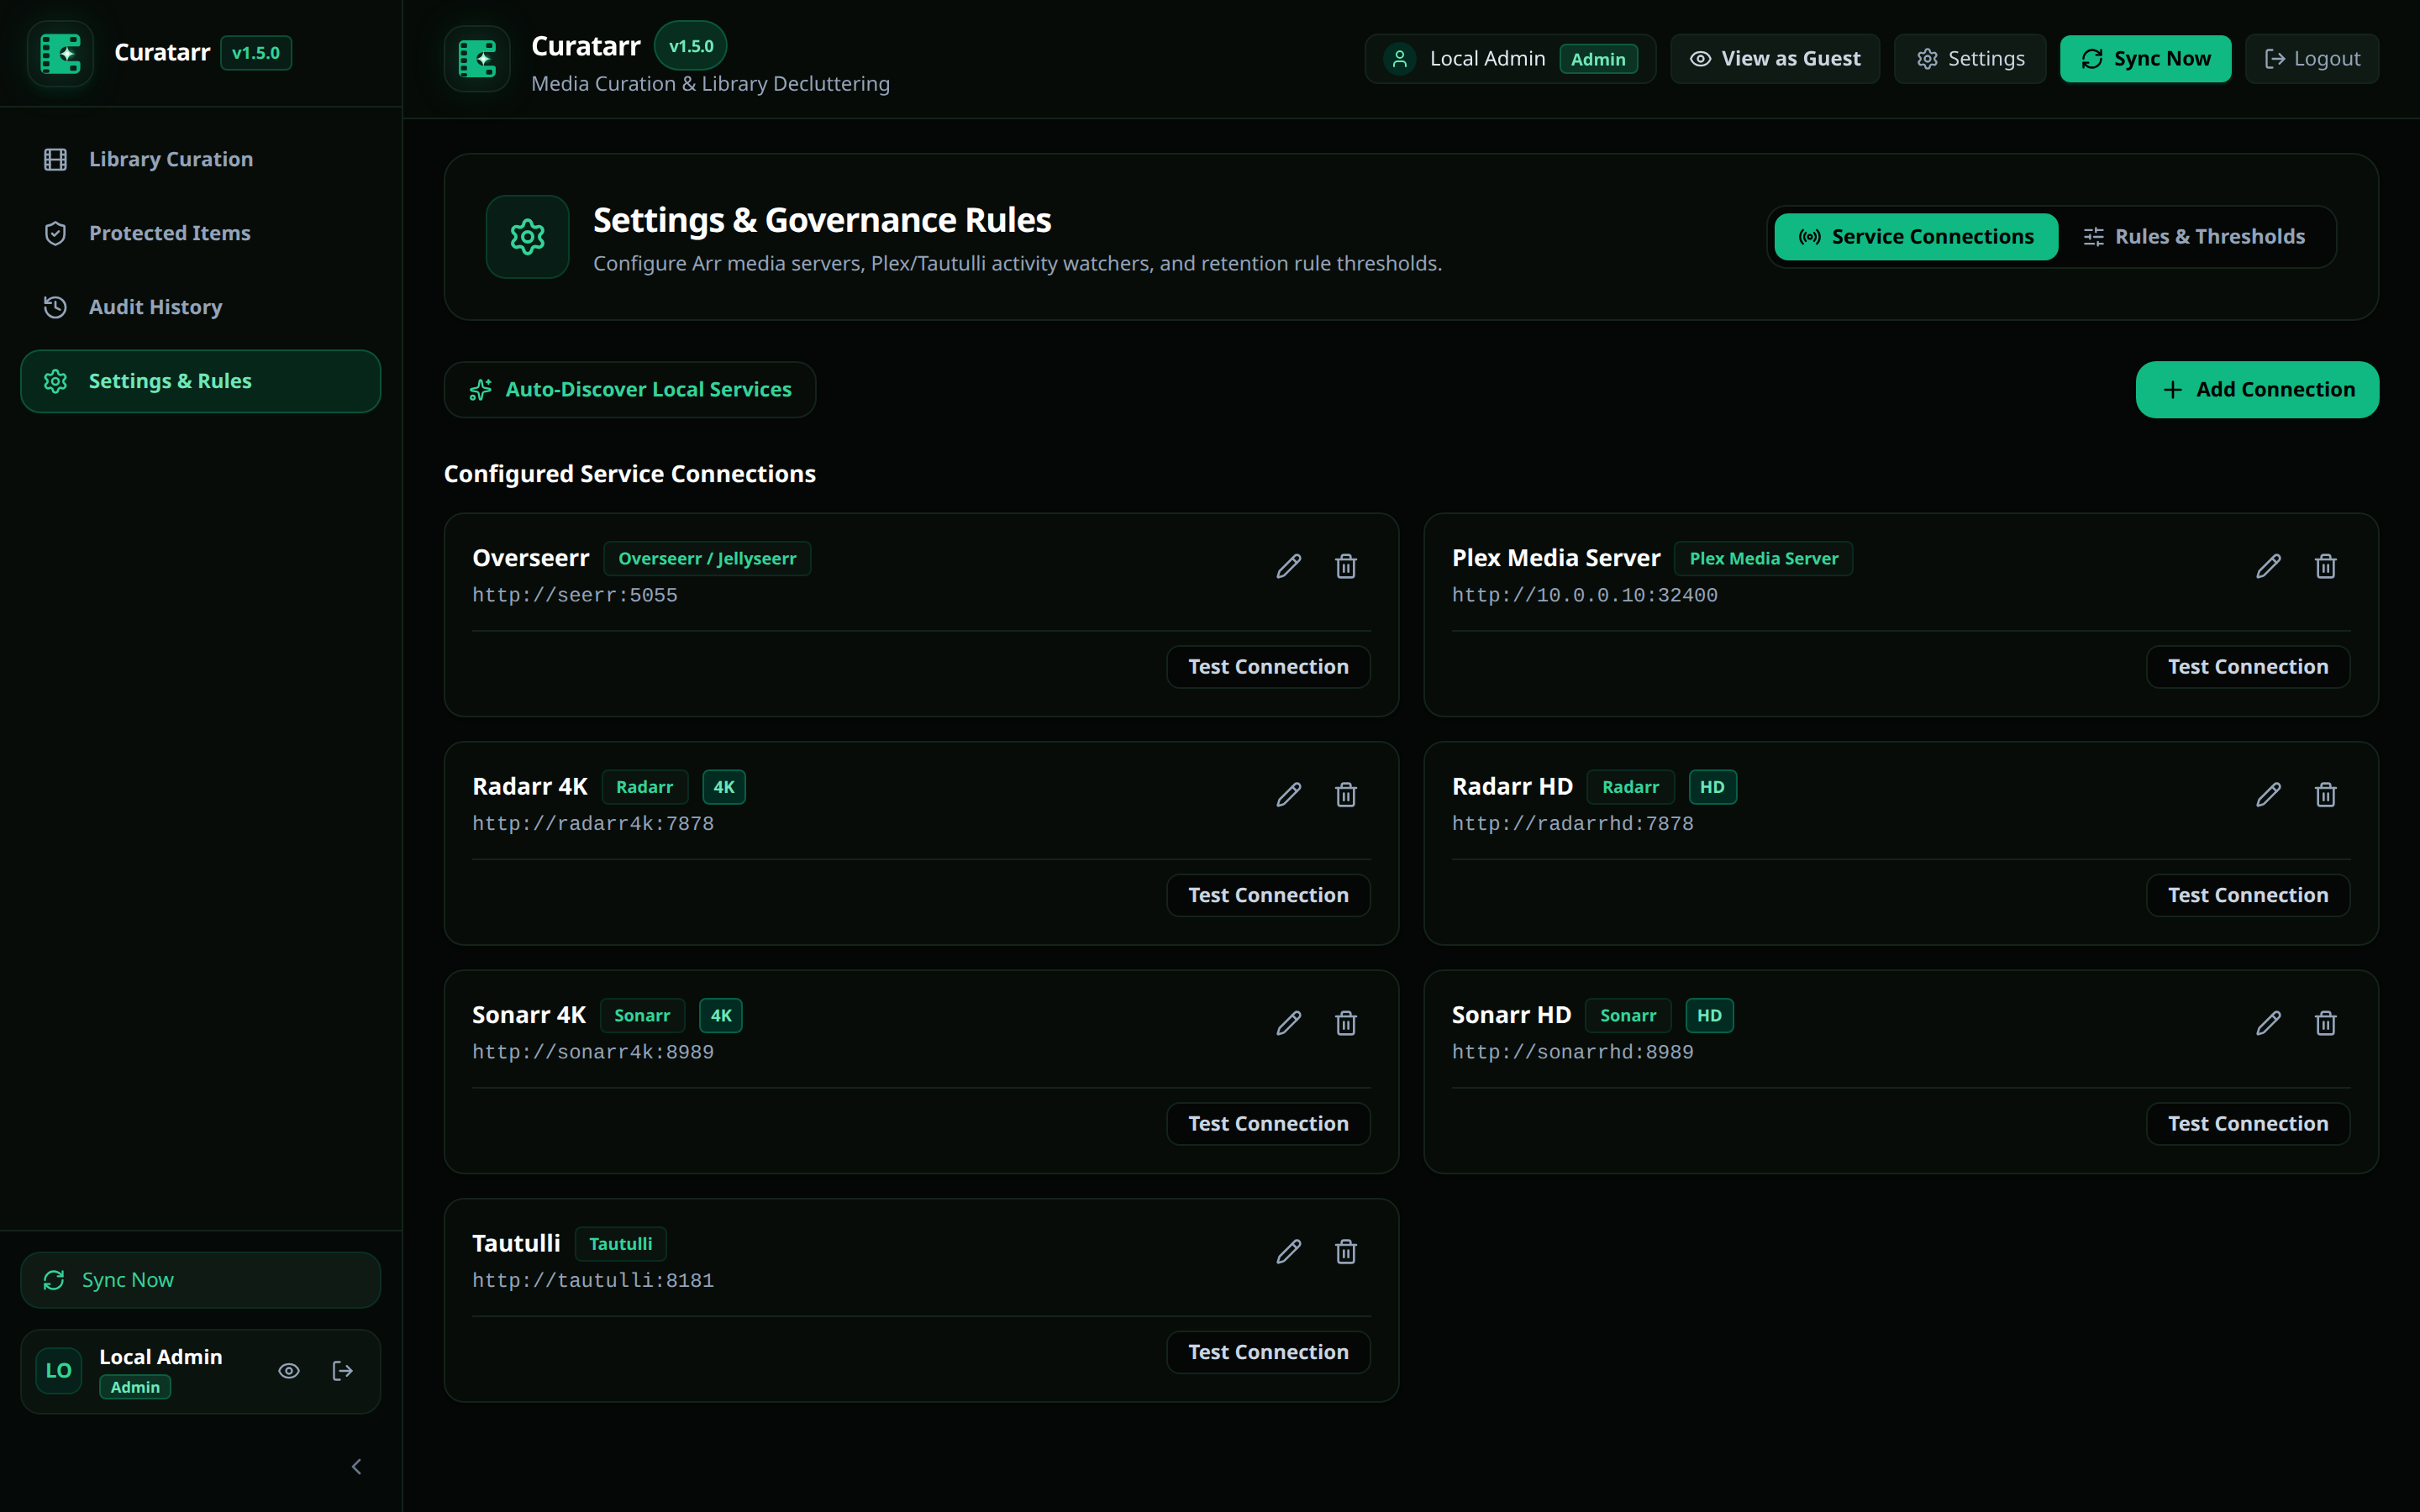The image size is (2420, 1512).
Task: Click the LO avatar in the sidebar
Action: pos(58,1371)
